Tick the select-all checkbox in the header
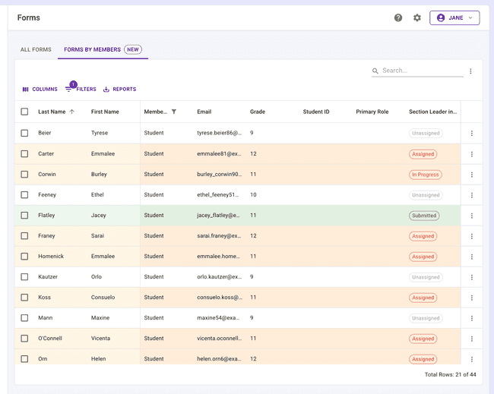The width and height of the screenshot is (494, 394). 24,112
